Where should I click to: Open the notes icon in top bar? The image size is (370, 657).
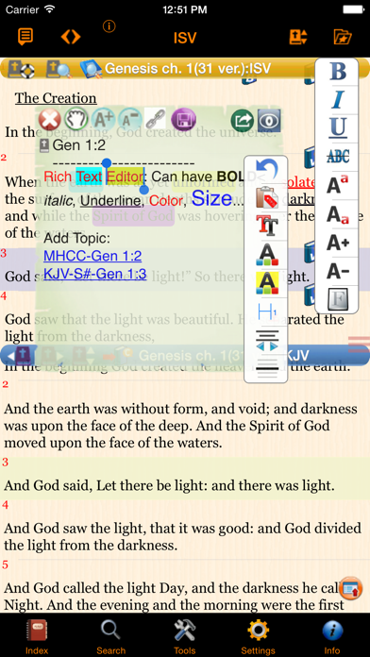25,37
